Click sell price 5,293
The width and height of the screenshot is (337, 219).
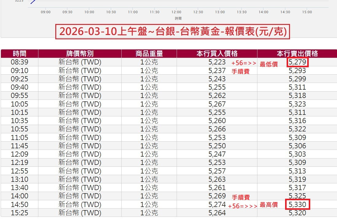click(x=297, y=71)
